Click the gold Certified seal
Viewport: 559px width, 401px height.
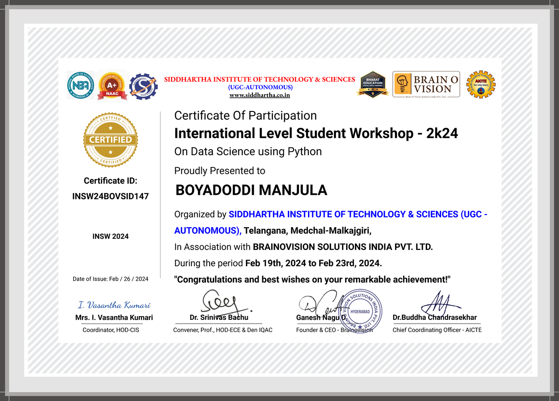(x=110, y=139)
